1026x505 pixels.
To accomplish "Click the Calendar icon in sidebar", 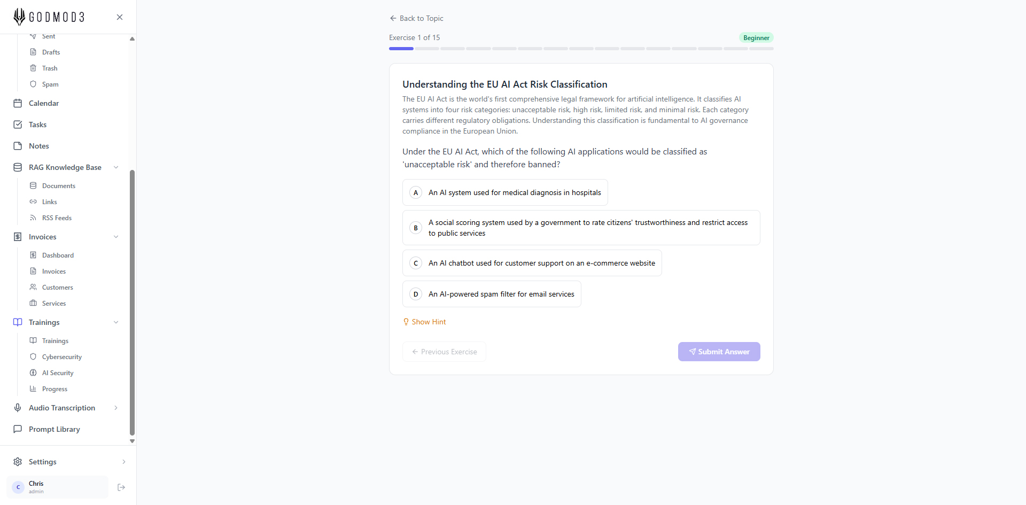I will point(18,103).
